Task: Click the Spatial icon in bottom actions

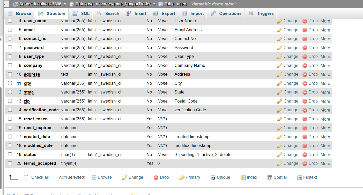Action: [x=270, y=178]
